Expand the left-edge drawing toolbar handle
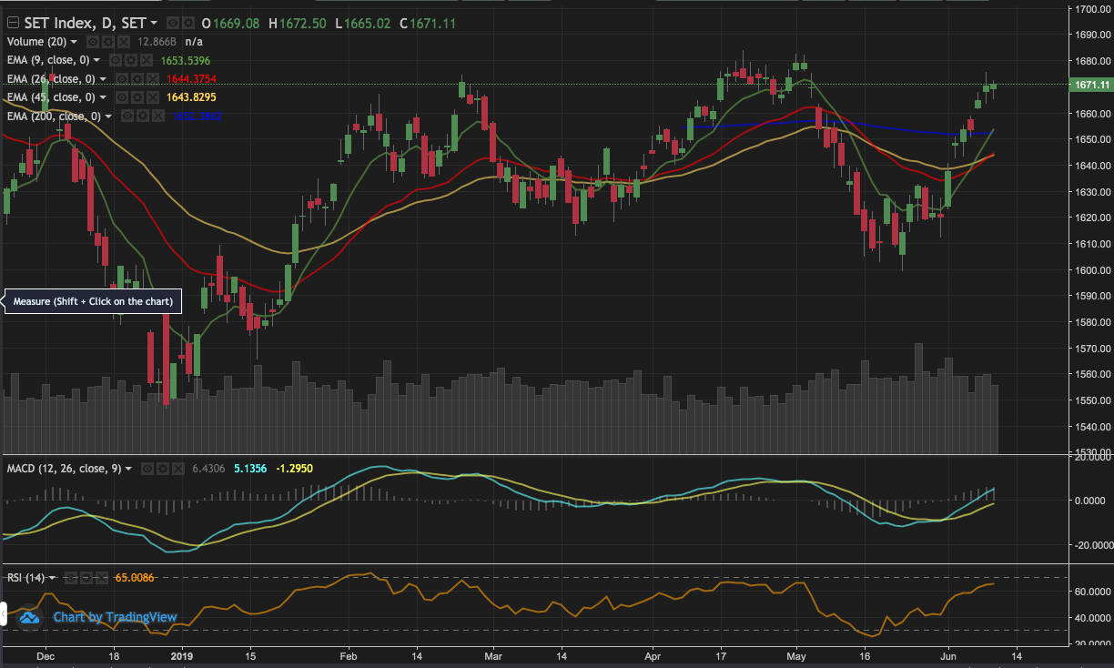Screen dimensions: 1114x668 pyautogui.click(x=3, y=614)
